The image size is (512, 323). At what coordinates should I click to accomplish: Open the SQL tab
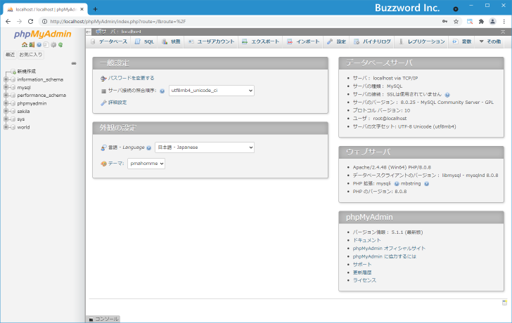coord(144,41)
